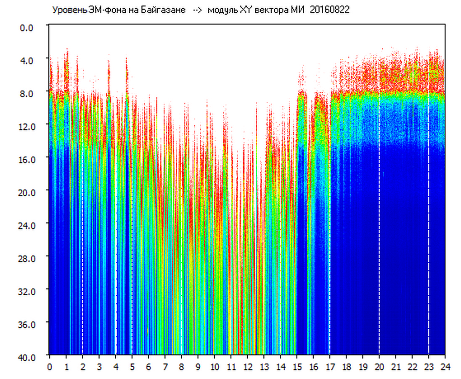Click the hour 0 label on horizontal axis
This screenshot has height=379, width=461.
tap(50, 367)
